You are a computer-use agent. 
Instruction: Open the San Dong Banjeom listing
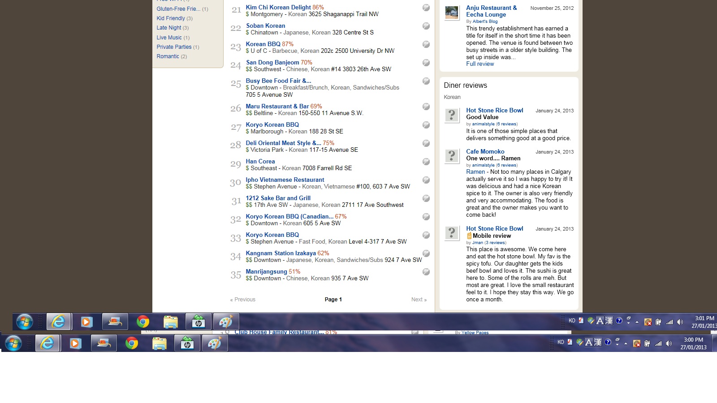pos(272,62)
